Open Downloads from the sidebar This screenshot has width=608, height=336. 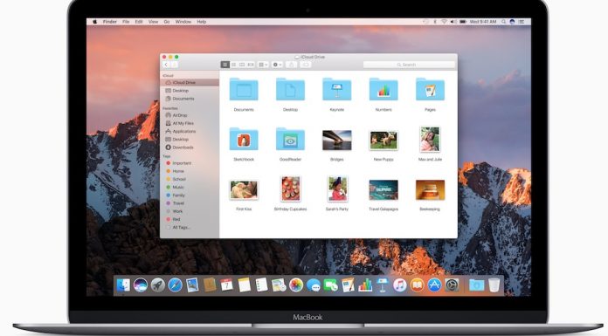point(190,147)
